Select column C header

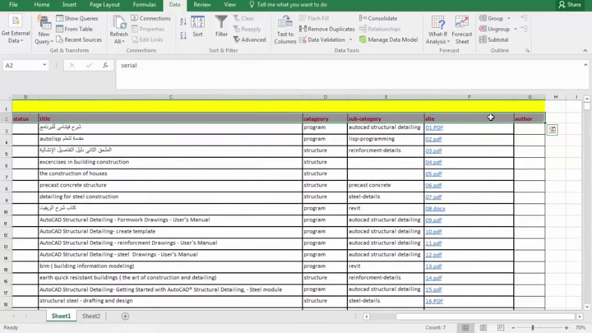171,97
